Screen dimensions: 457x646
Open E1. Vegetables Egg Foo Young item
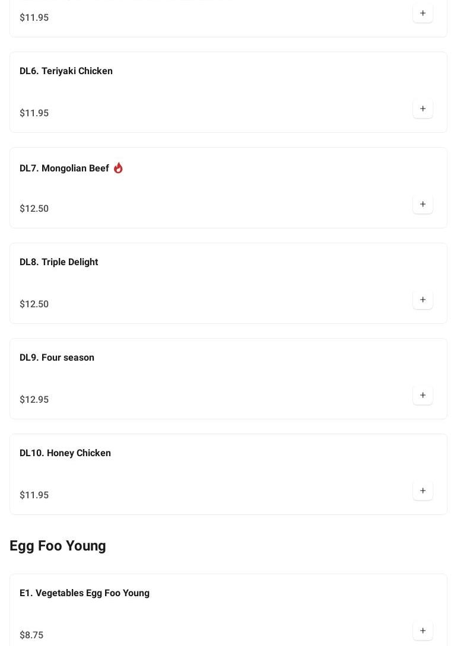[84, 593]
